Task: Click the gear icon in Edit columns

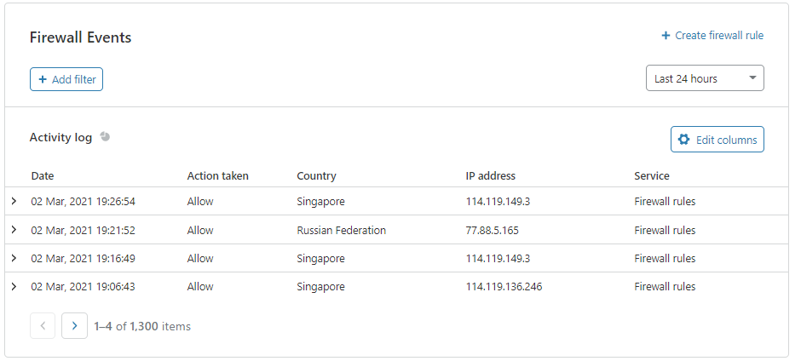Action: click(x=683, y=140)
